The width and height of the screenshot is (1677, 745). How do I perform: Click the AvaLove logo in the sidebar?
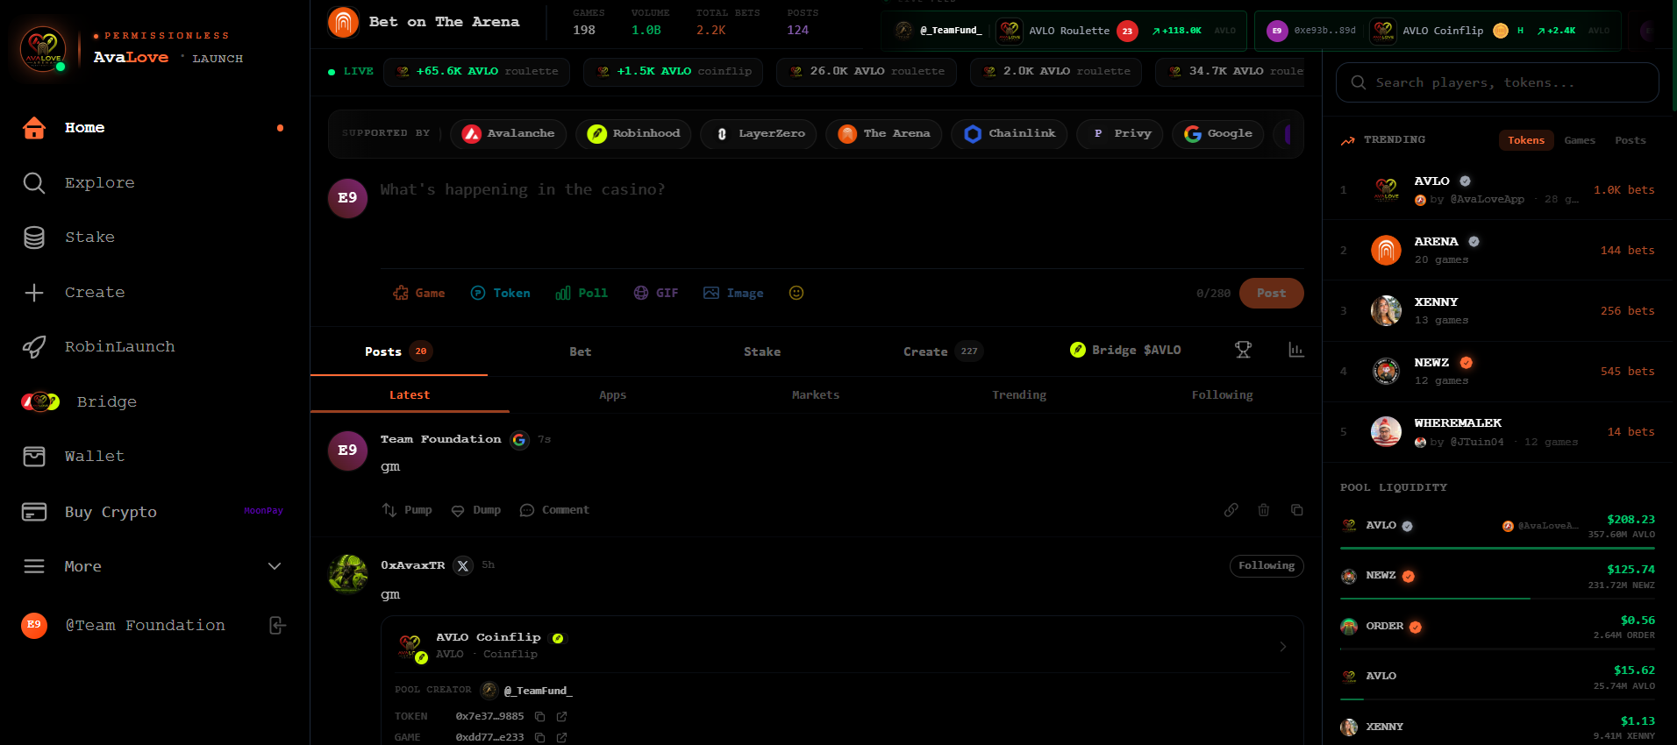pos(43,49)
